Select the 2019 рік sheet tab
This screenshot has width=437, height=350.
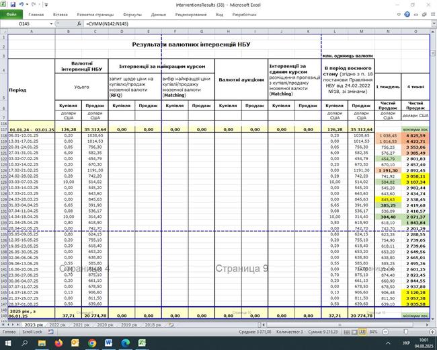click(129, 325)
